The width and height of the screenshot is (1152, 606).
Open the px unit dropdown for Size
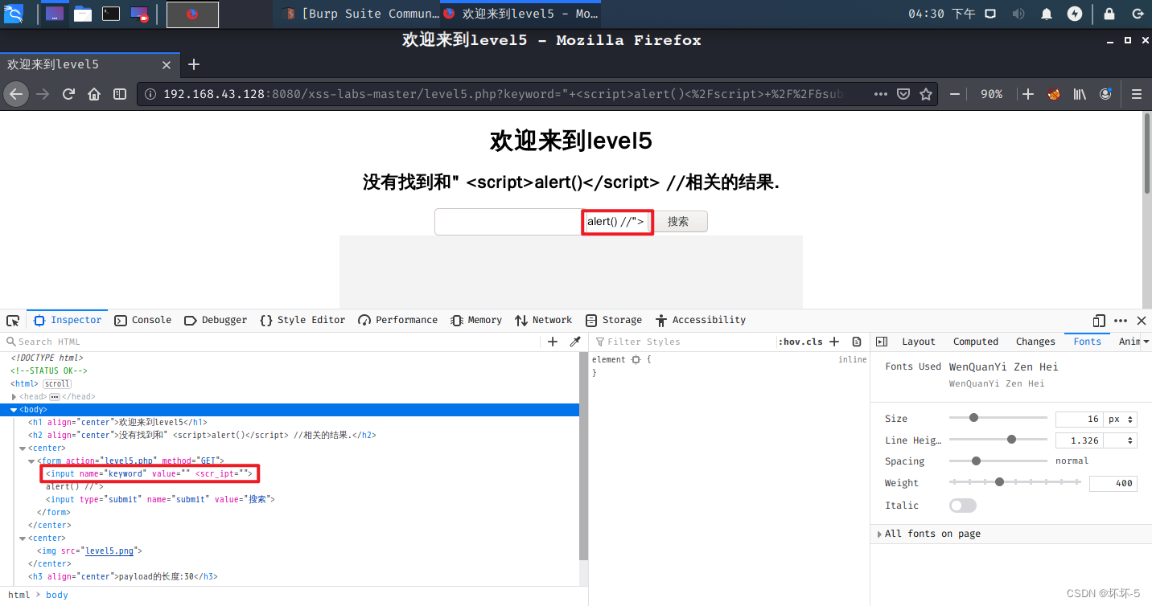pos(1121,419)
